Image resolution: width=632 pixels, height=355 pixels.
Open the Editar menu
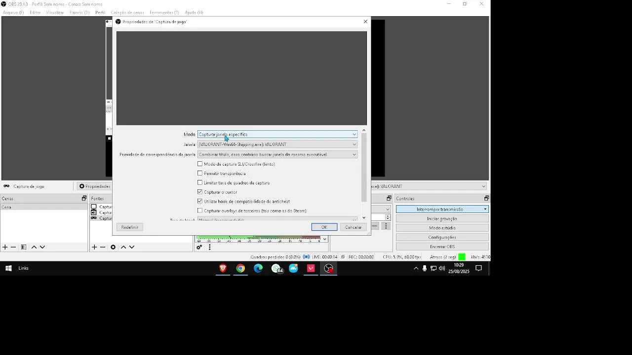coord(35,12)
